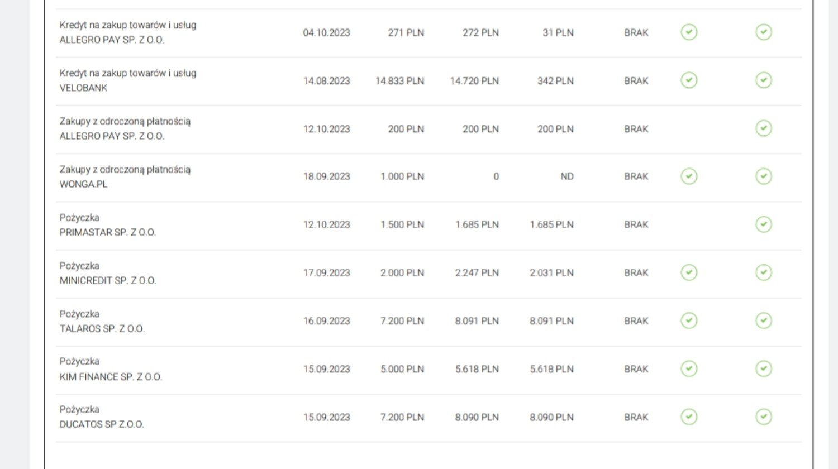838x469 pixels.
Task: Click last checkmark in TALAROS row
Action: [x=764, y=320]
